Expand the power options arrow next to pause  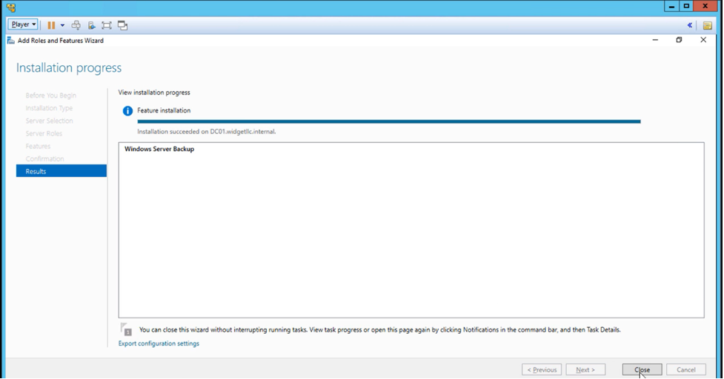tap(62, 25)
